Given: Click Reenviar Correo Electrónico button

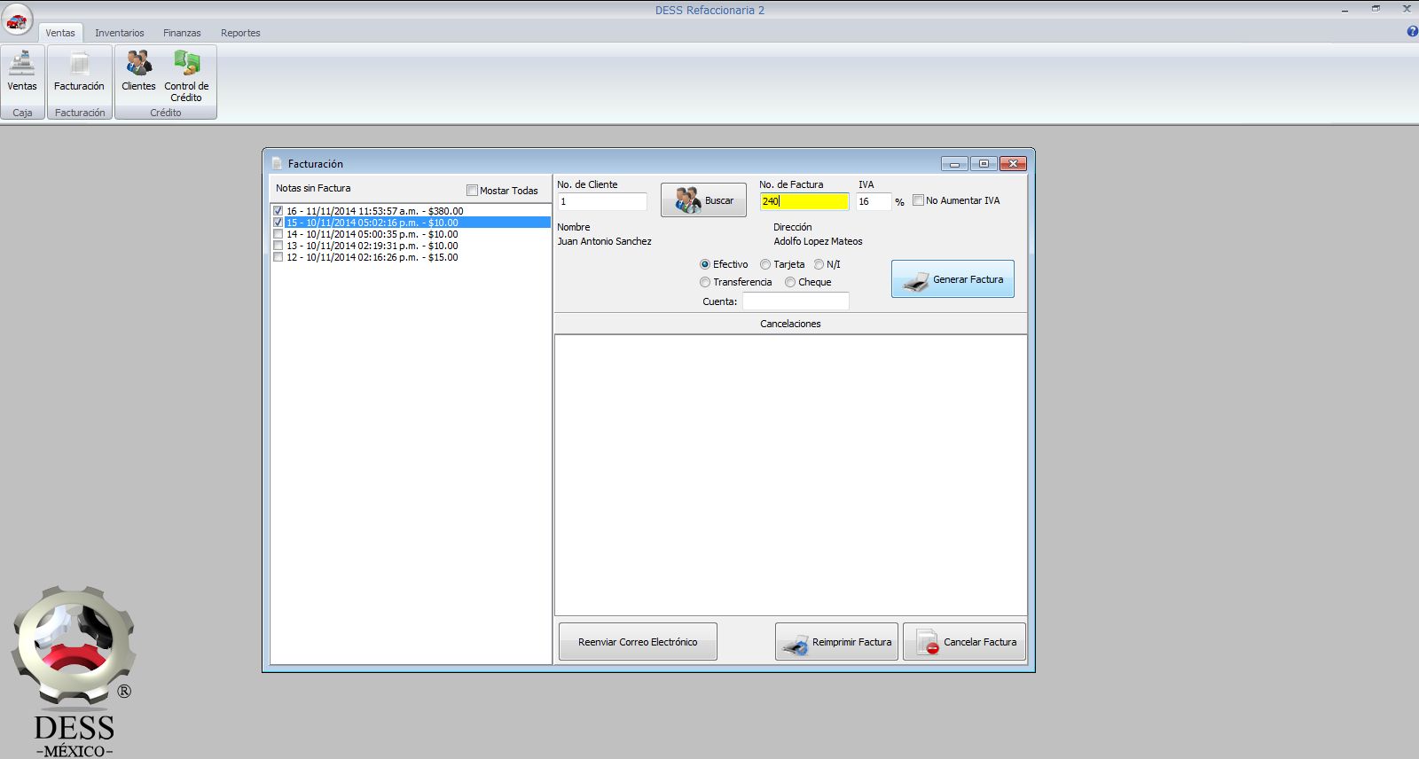Looking at the screenshot, I should [x=638, y=642].
